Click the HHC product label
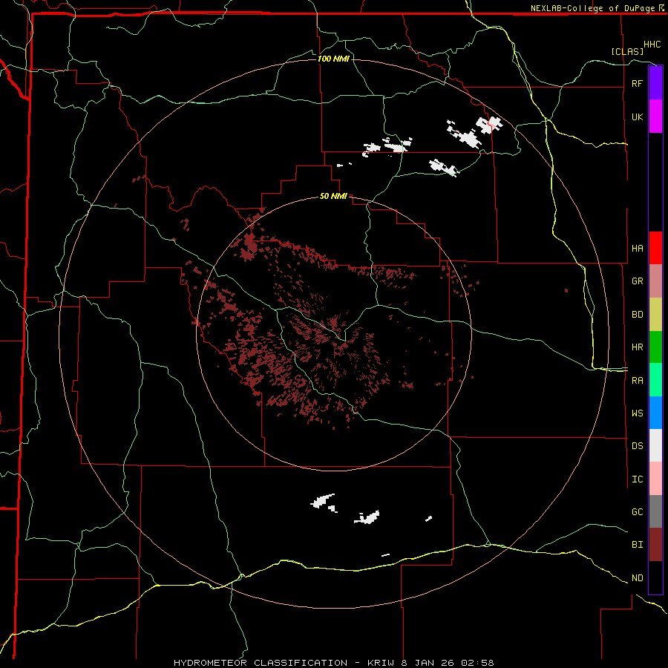Screen dimensions: 668x668 tap(652, 45)
